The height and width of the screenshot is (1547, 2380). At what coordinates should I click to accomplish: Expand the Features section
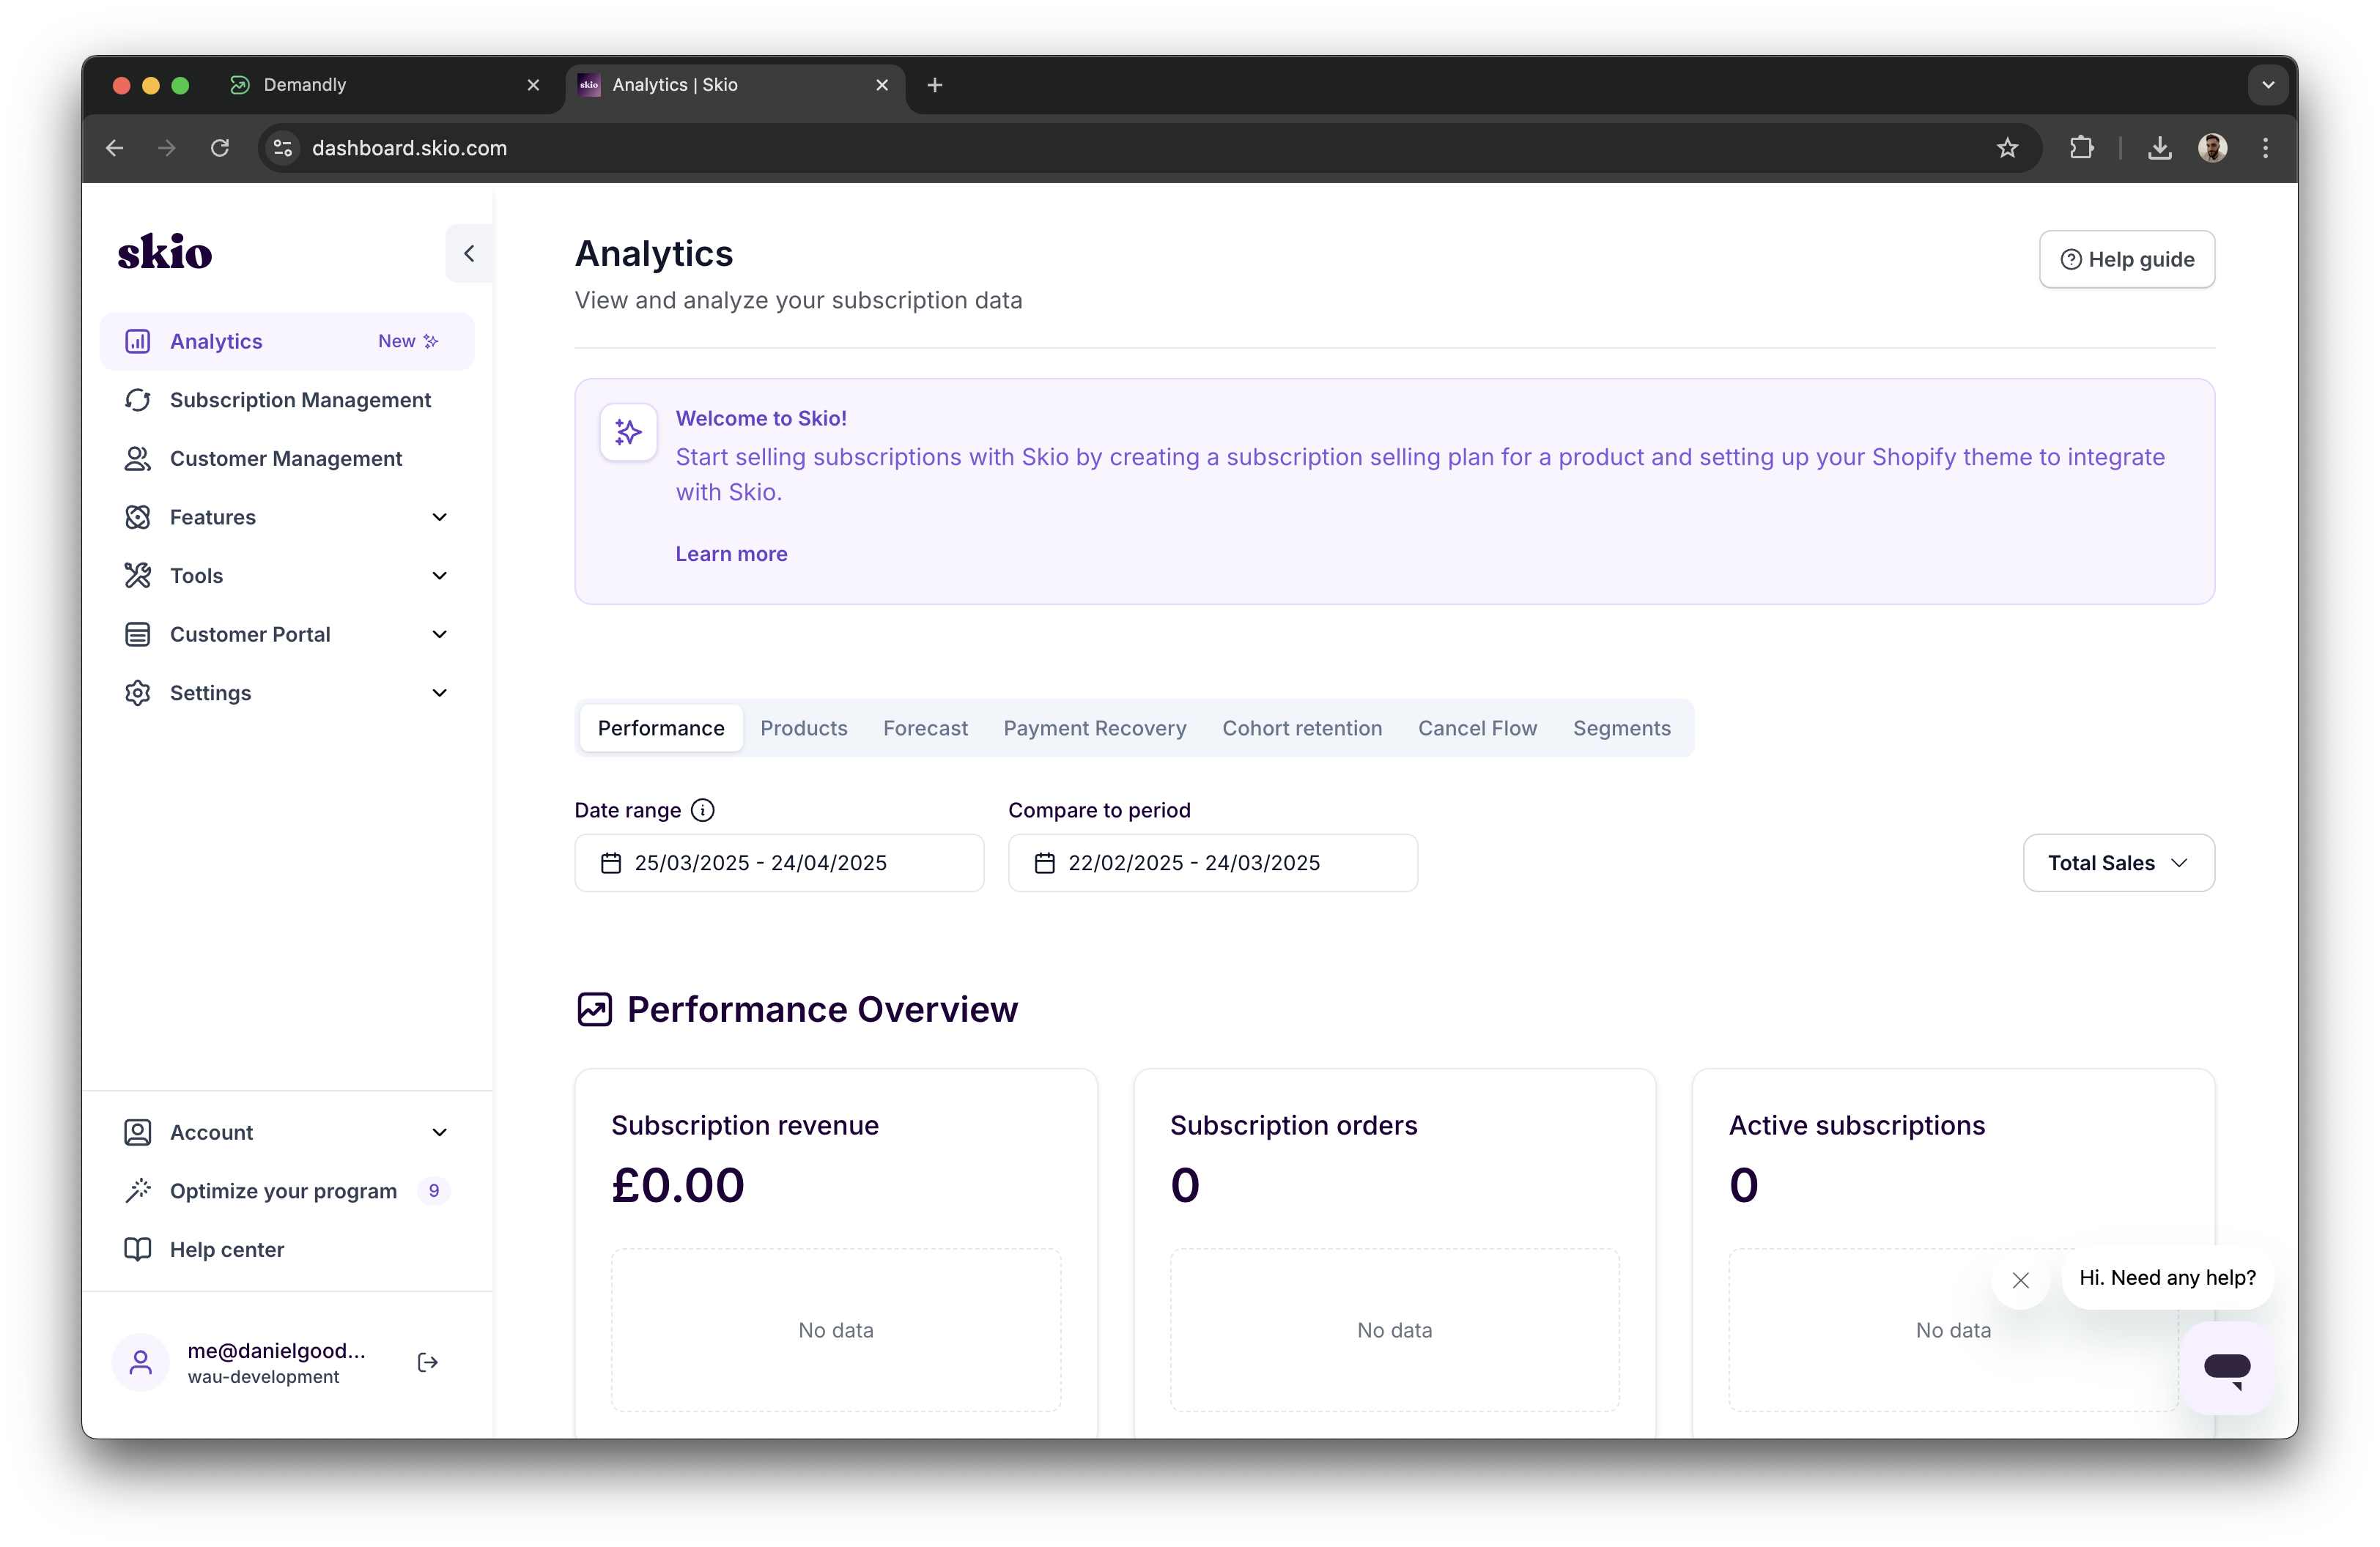[x=439, y=516]
